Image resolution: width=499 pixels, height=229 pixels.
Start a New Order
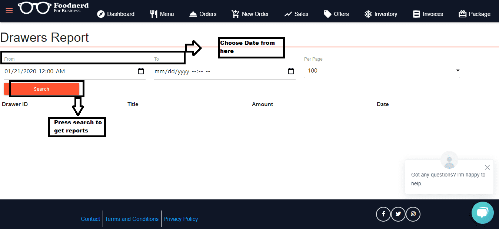click(x=250, y=14)
